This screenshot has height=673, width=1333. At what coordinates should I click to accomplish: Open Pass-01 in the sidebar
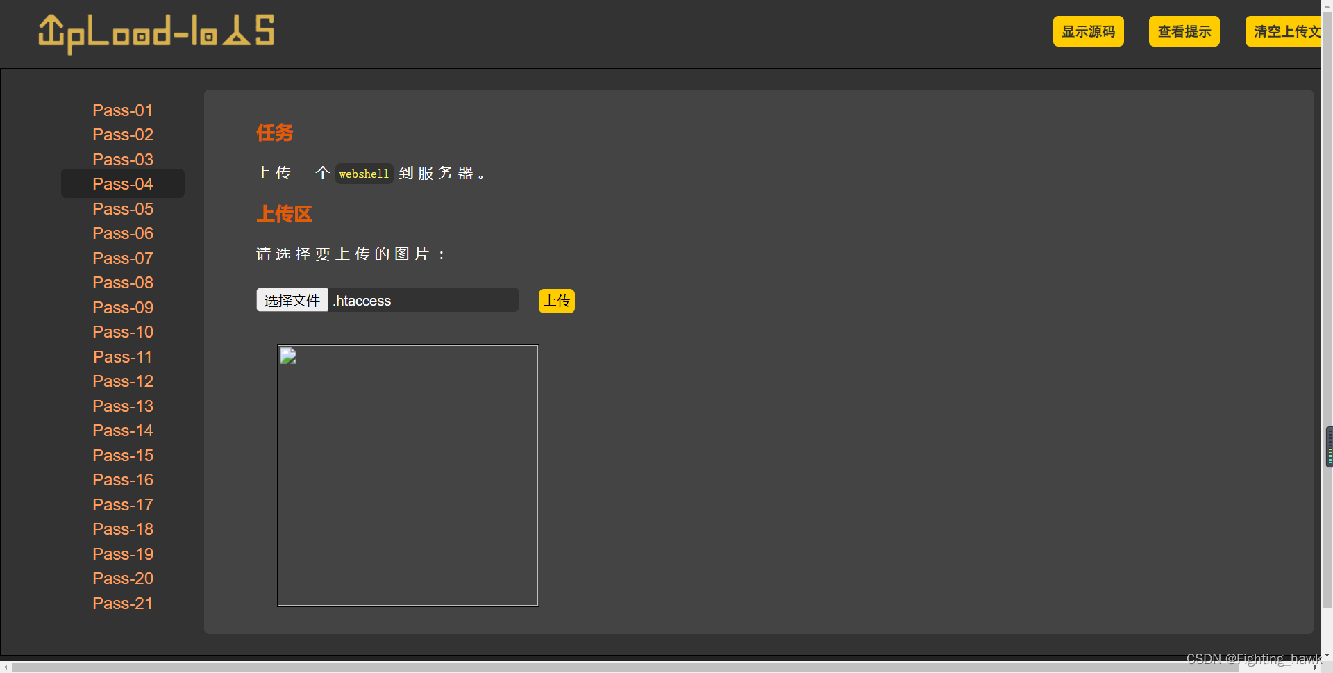coord(123,110)
